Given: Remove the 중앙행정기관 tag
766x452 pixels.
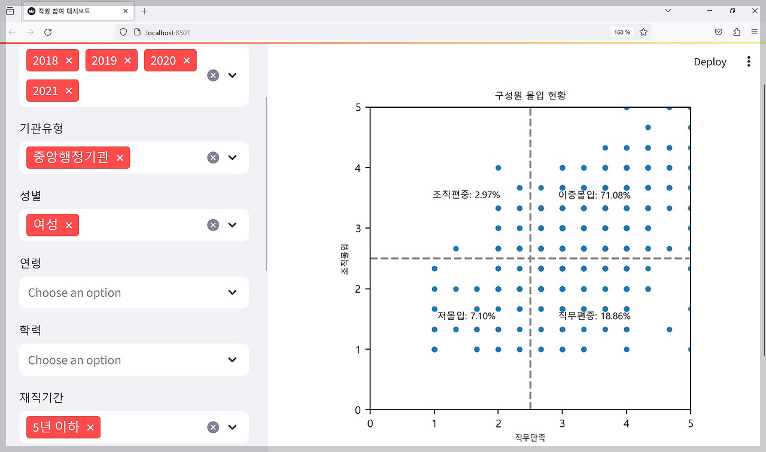Looking at the screenshot, I should 120,157.
